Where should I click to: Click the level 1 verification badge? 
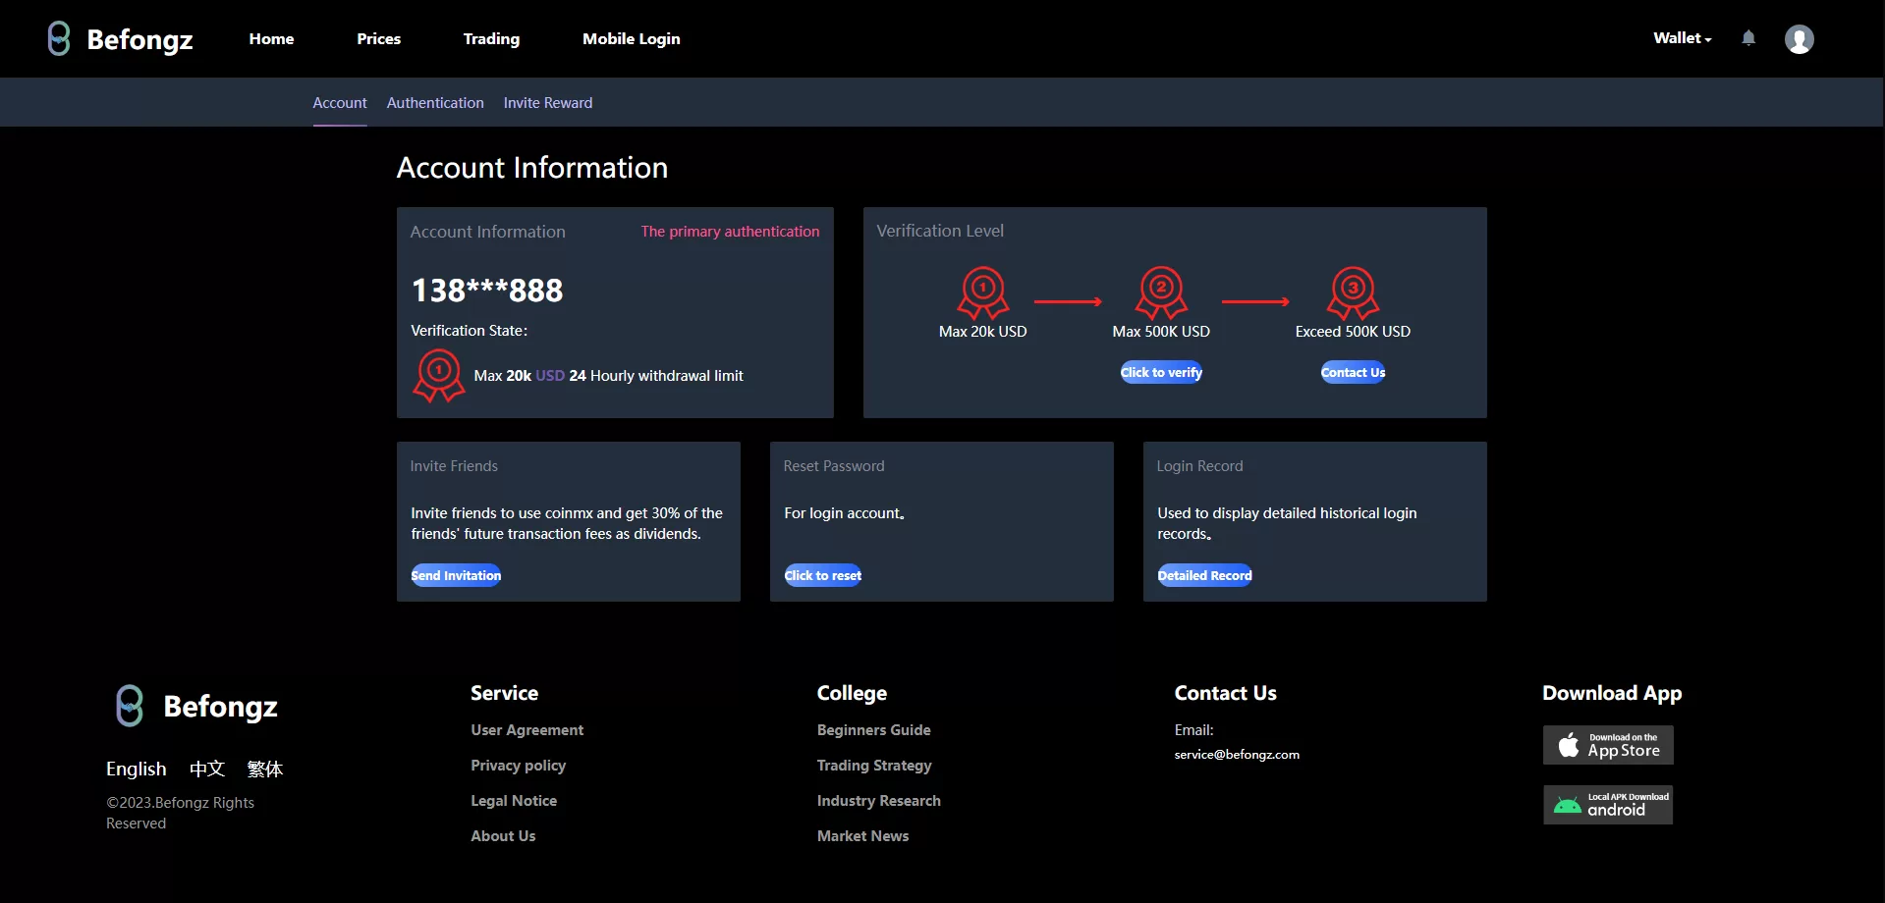point(982,292)
